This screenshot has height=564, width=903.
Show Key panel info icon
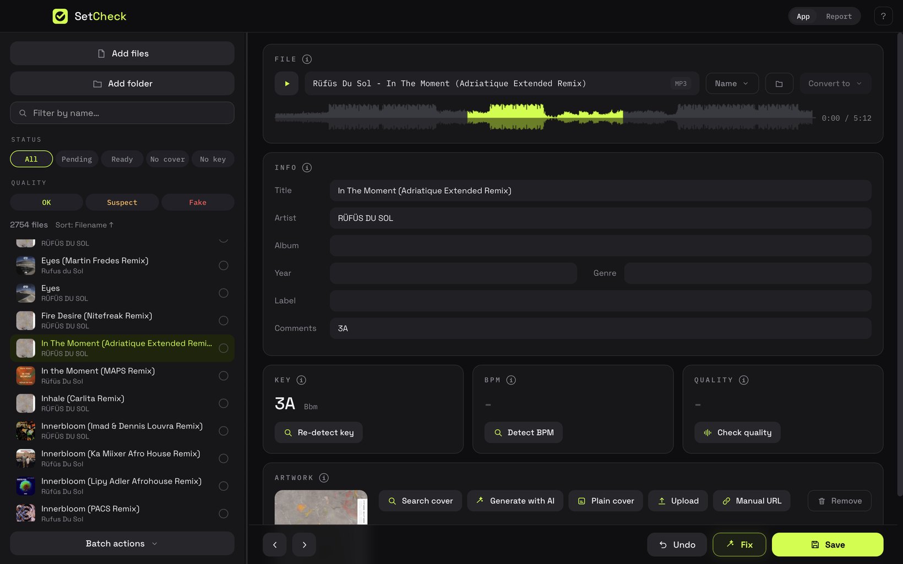pyautogui.click(x=301, y=380)
